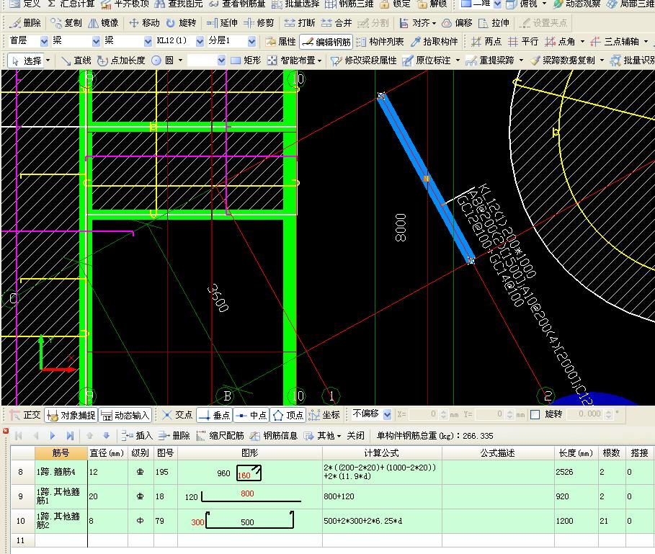Click 关闭 to close the rebar panel
Screen dimensions: 655x554
click(x=355, y=436)
